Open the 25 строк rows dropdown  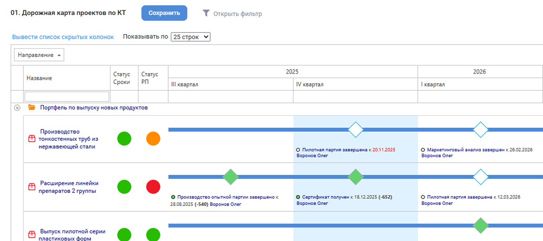click(190, 37)
